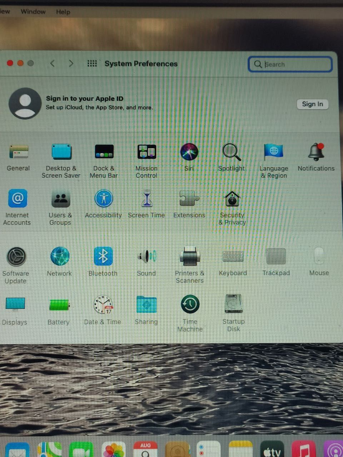The width and height of the screenshot is (343, 457).
Task: Click the Sign In button
Action: click(313, 104)
